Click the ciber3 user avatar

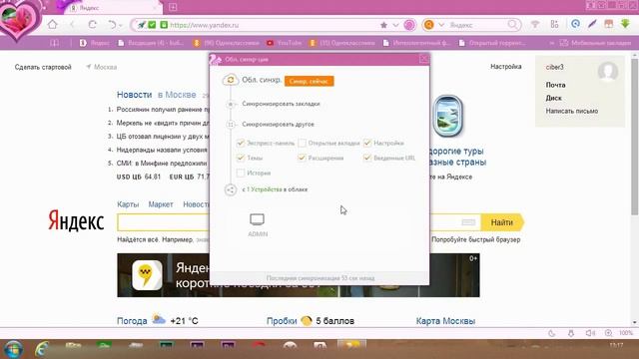(x=608, y=72)
